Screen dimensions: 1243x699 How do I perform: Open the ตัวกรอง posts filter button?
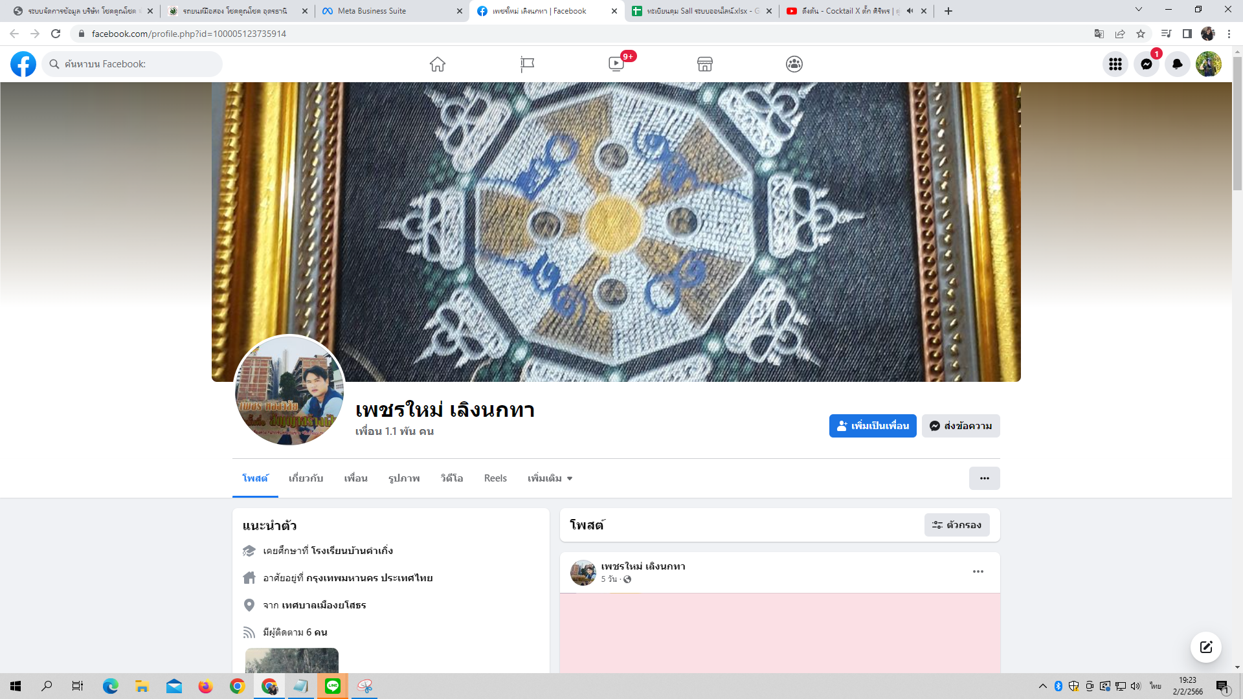coord(957,525)
